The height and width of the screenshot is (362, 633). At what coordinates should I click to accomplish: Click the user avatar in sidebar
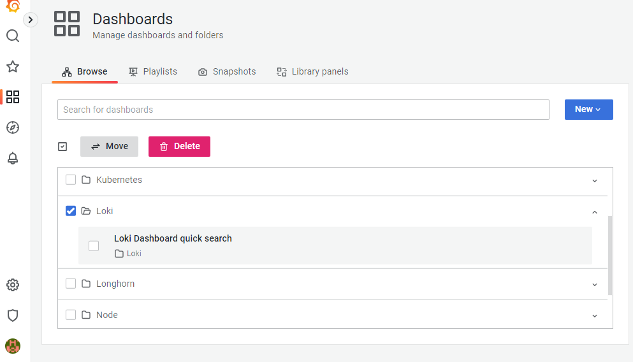[x=13, y=346]
